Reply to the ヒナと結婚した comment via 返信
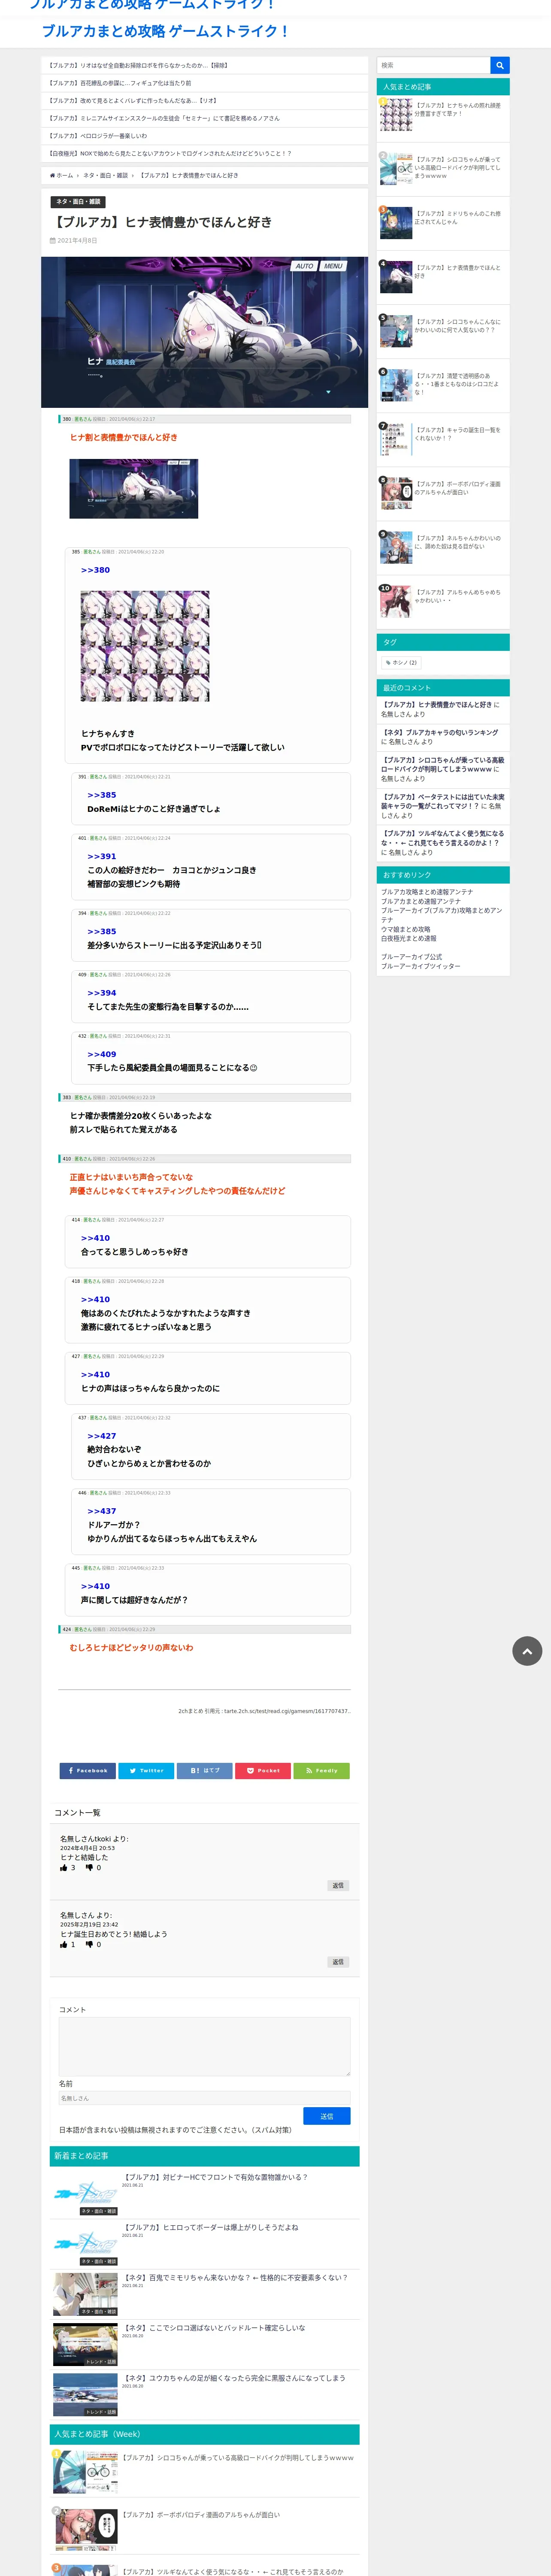The width and height of the screenshot is (551, 2576). [338, 1885]
